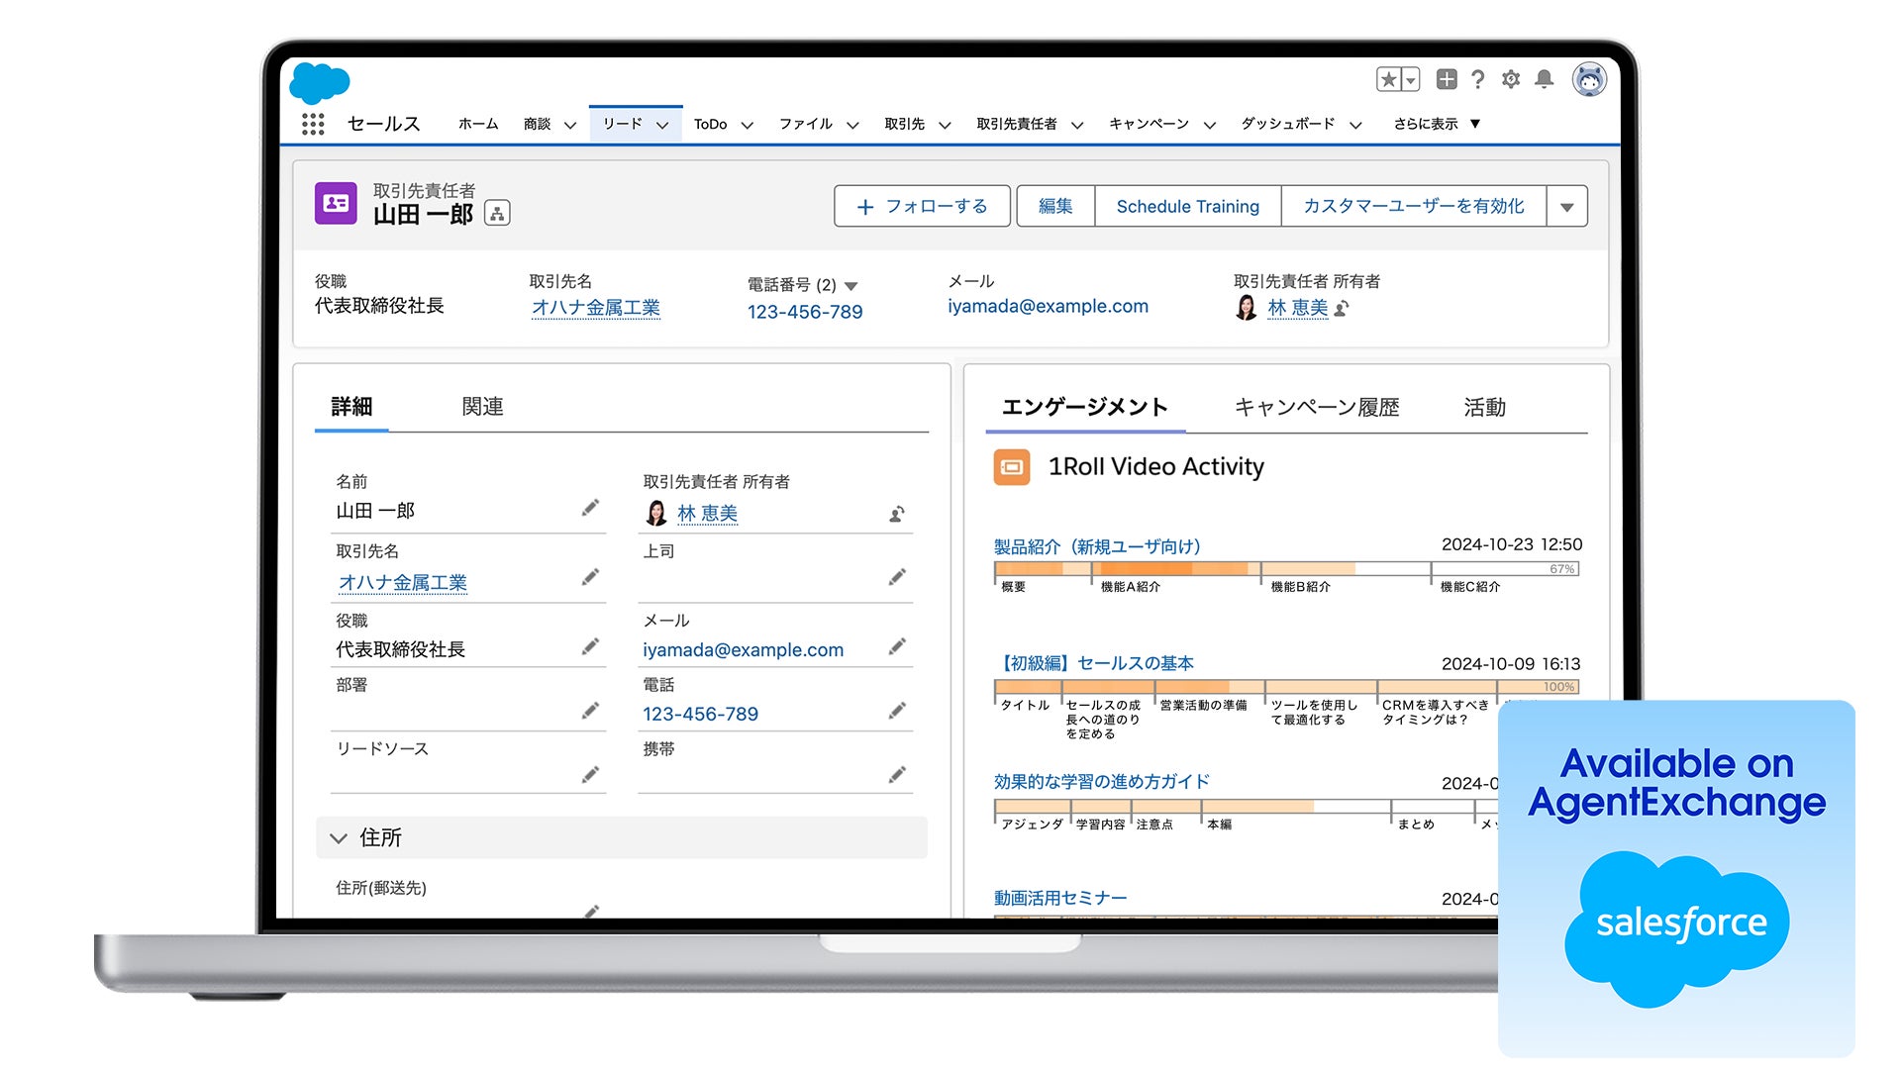
Task: Click the Schedule Training button
Action: point(1188,207)
